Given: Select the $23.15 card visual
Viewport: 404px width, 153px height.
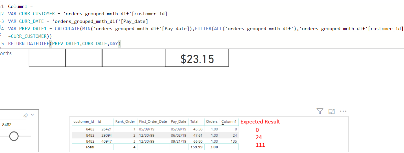Looking at the screenshot, I should click(197, 59).
